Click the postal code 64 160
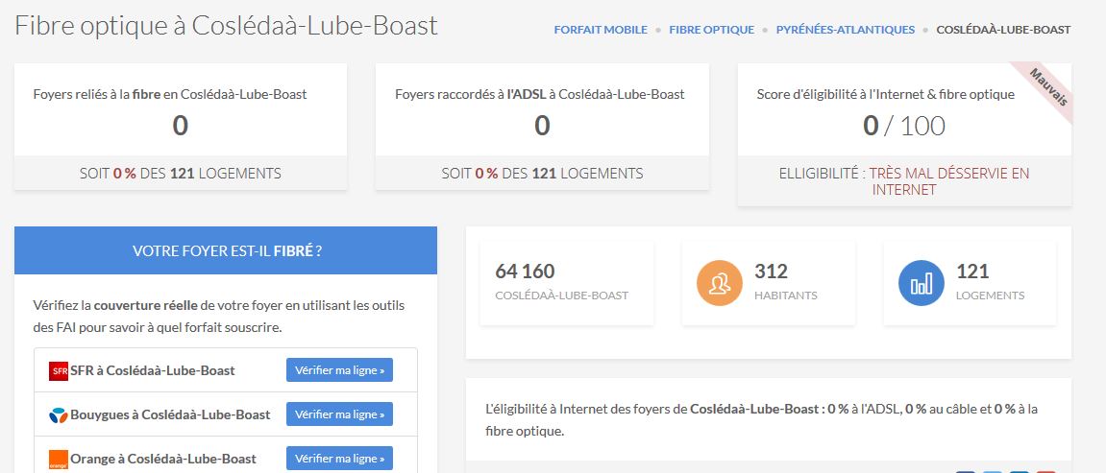This screenshot has height=473, width=1106. pos(525,271)
